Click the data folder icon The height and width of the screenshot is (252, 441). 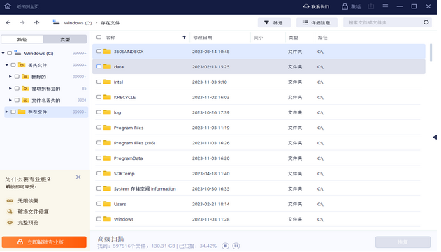pyautogui.click(x=107, y=66)
